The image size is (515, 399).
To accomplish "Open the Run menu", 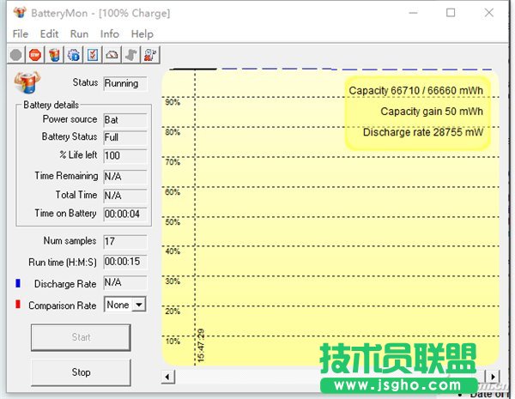I will (x=79, y=33).
